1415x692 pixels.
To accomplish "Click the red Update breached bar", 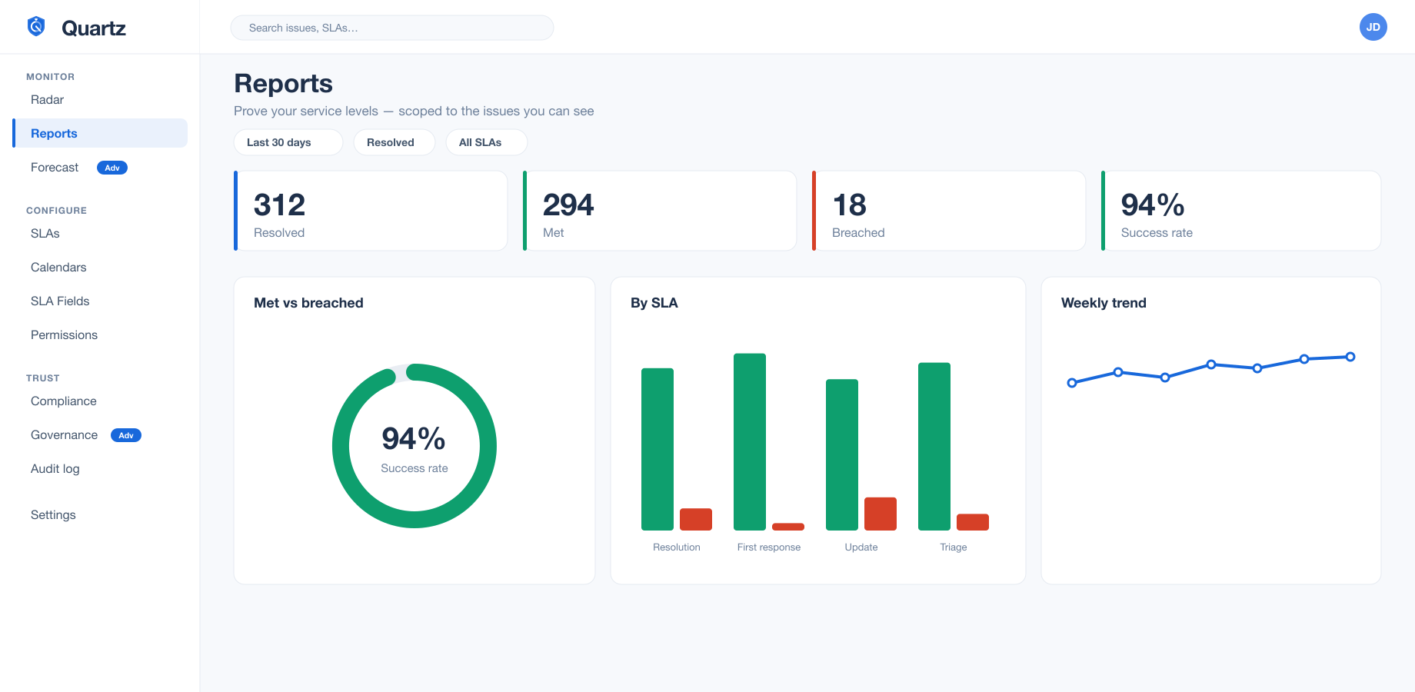I will tap(881, 514).
